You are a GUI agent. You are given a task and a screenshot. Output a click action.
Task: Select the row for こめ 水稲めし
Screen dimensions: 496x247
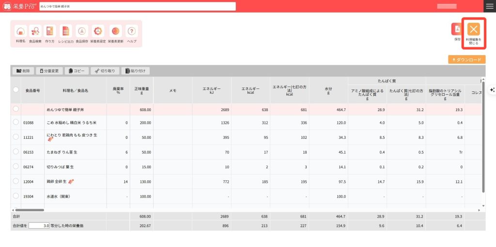click(16, 123)
